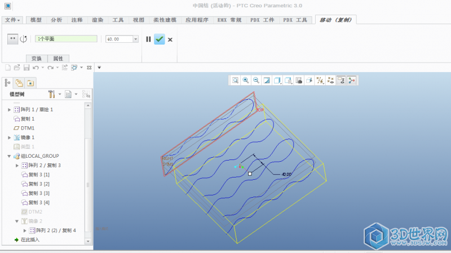Viewport: 451px width, 253px height.
Task: Expand the 镜像 1 tree node
Action: coord(10,137)
